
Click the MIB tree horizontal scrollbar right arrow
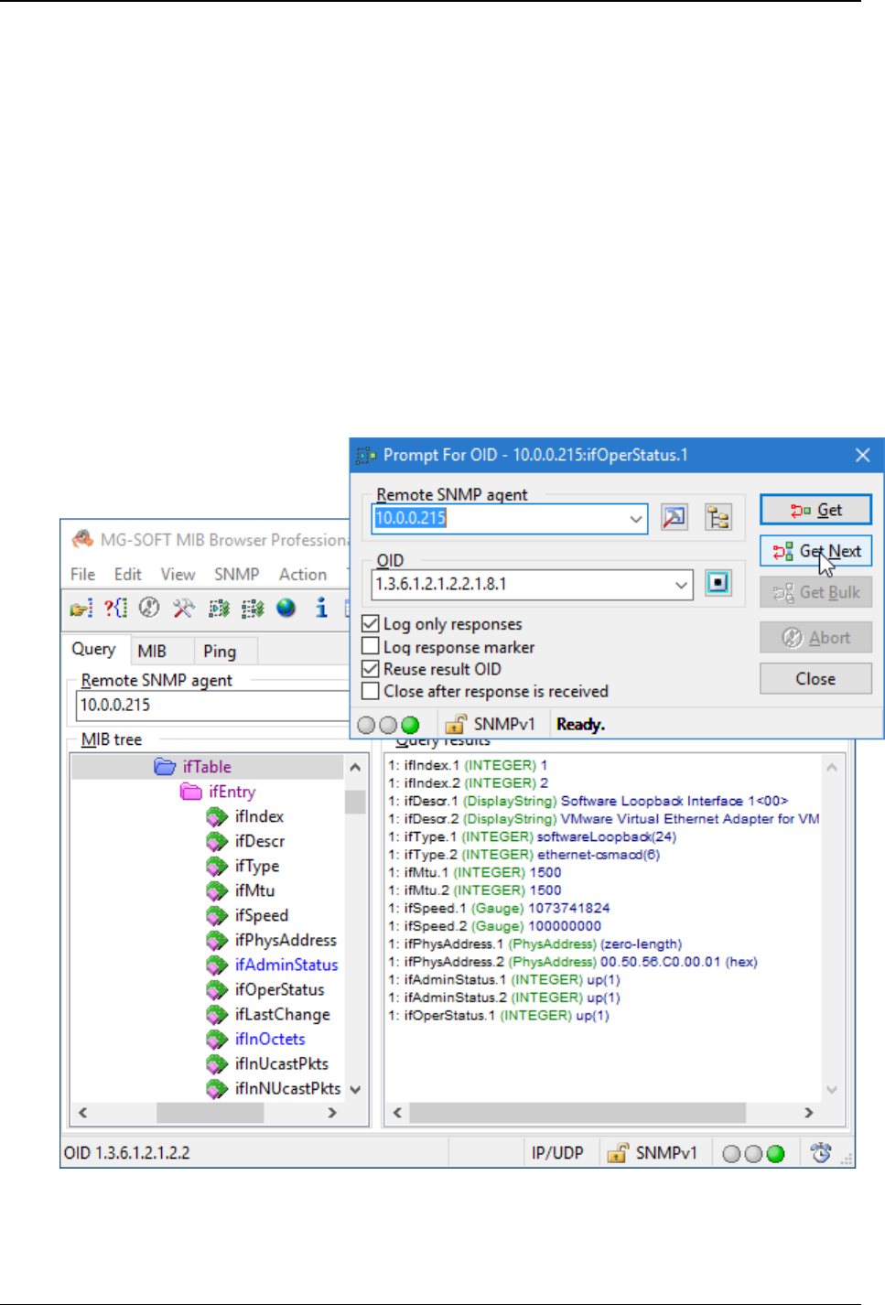[x=332, y=1113]
